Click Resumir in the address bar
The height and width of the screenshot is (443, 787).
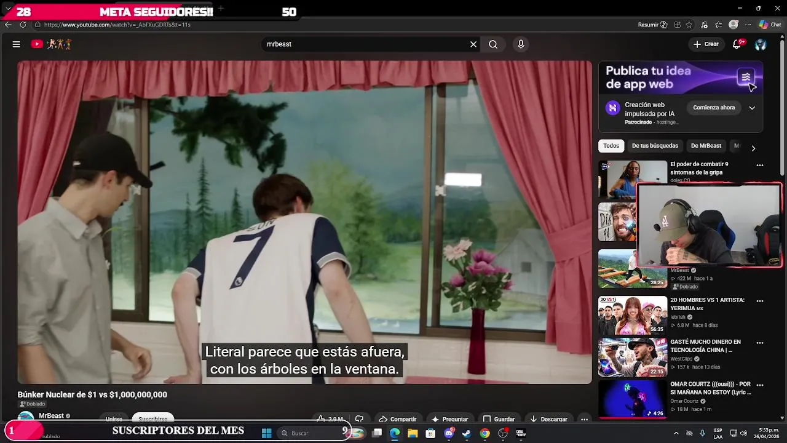pos(652,25)
